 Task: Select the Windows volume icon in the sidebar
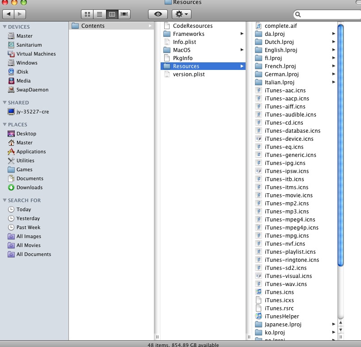[x=11, y=63]
